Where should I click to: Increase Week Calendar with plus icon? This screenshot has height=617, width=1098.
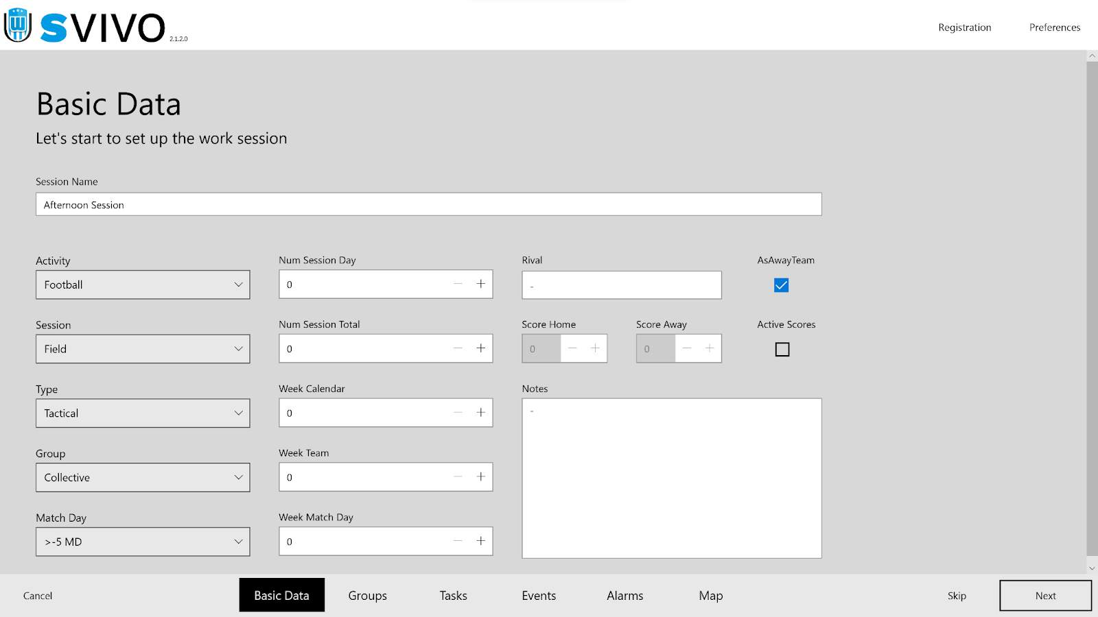coord(481,413)
